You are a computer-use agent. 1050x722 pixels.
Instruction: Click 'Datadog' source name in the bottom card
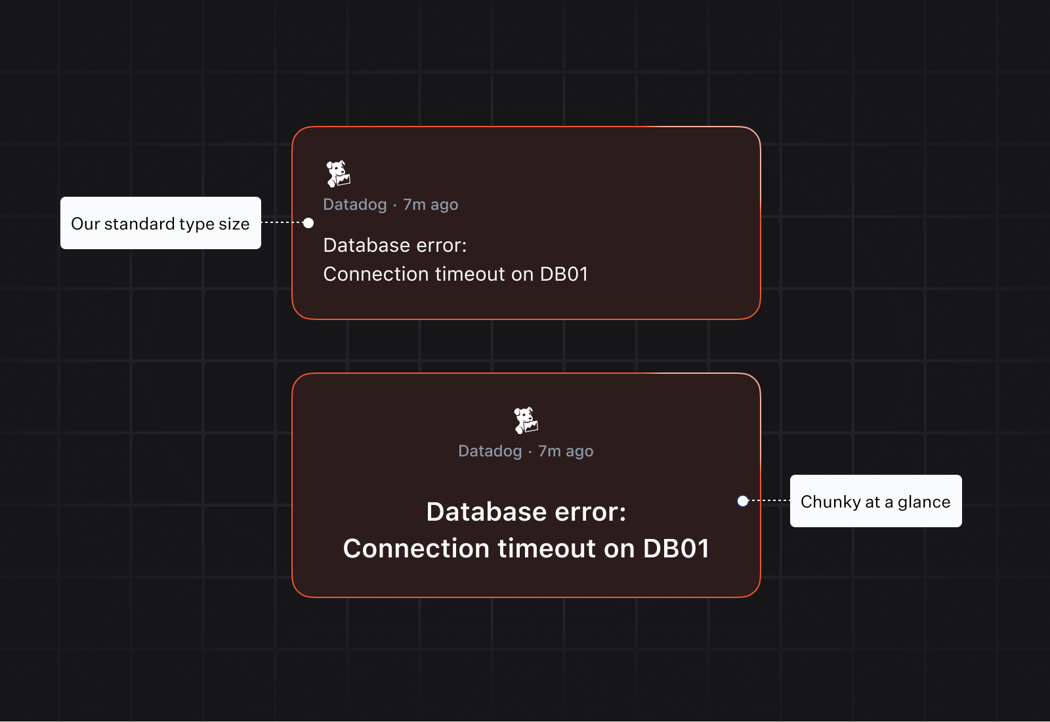pos(490,451)
